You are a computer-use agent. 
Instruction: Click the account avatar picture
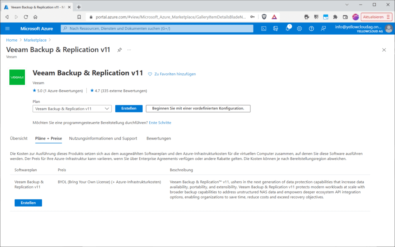tap(389, 29)
